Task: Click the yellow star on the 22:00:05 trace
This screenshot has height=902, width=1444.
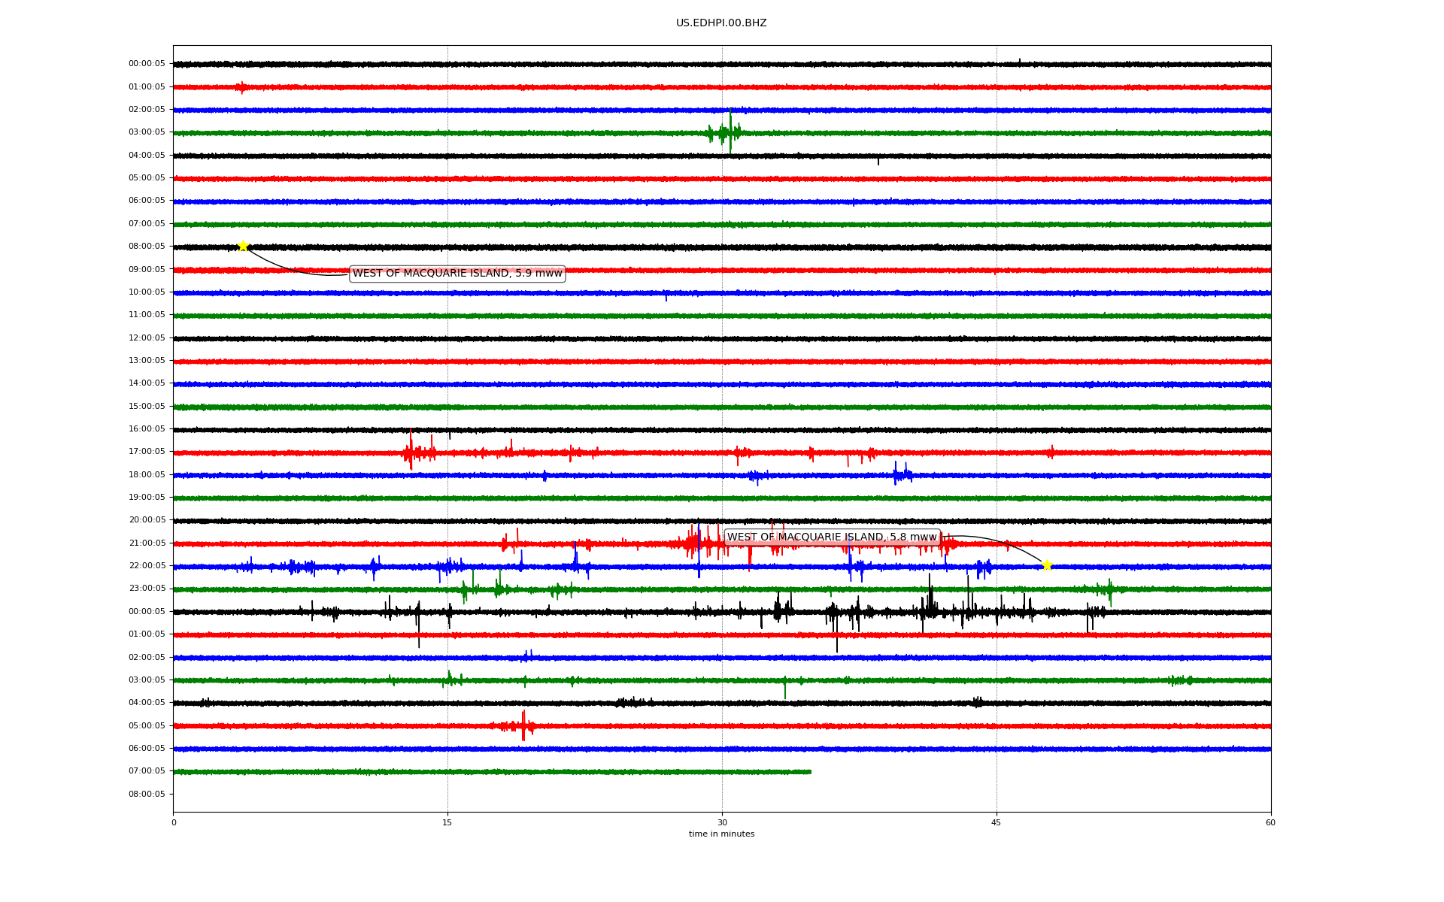Action: coord(1046,565)
